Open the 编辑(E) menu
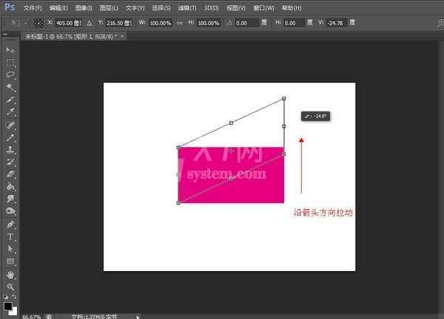Screen dimensions: 444x319 click(58, 8)
